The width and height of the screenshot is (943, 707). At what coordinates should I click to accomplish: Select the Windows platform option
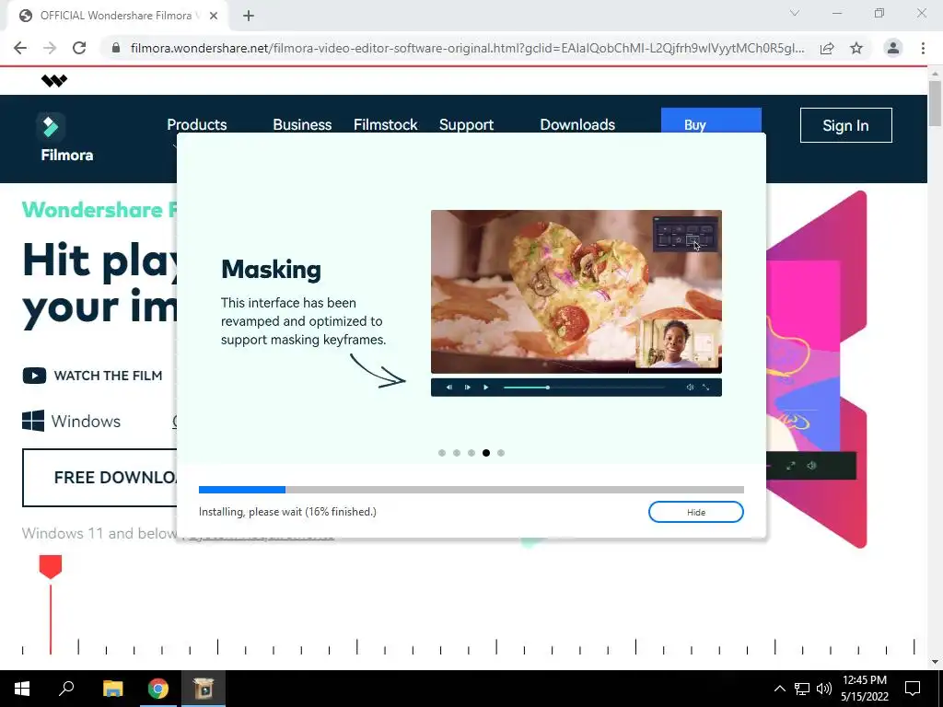(x=72, y=421)
